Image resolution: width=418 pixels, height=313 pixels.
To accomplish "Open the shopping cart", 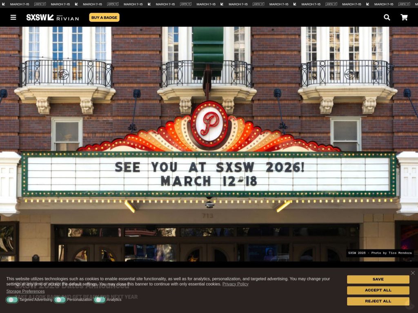I will [404, 18].
